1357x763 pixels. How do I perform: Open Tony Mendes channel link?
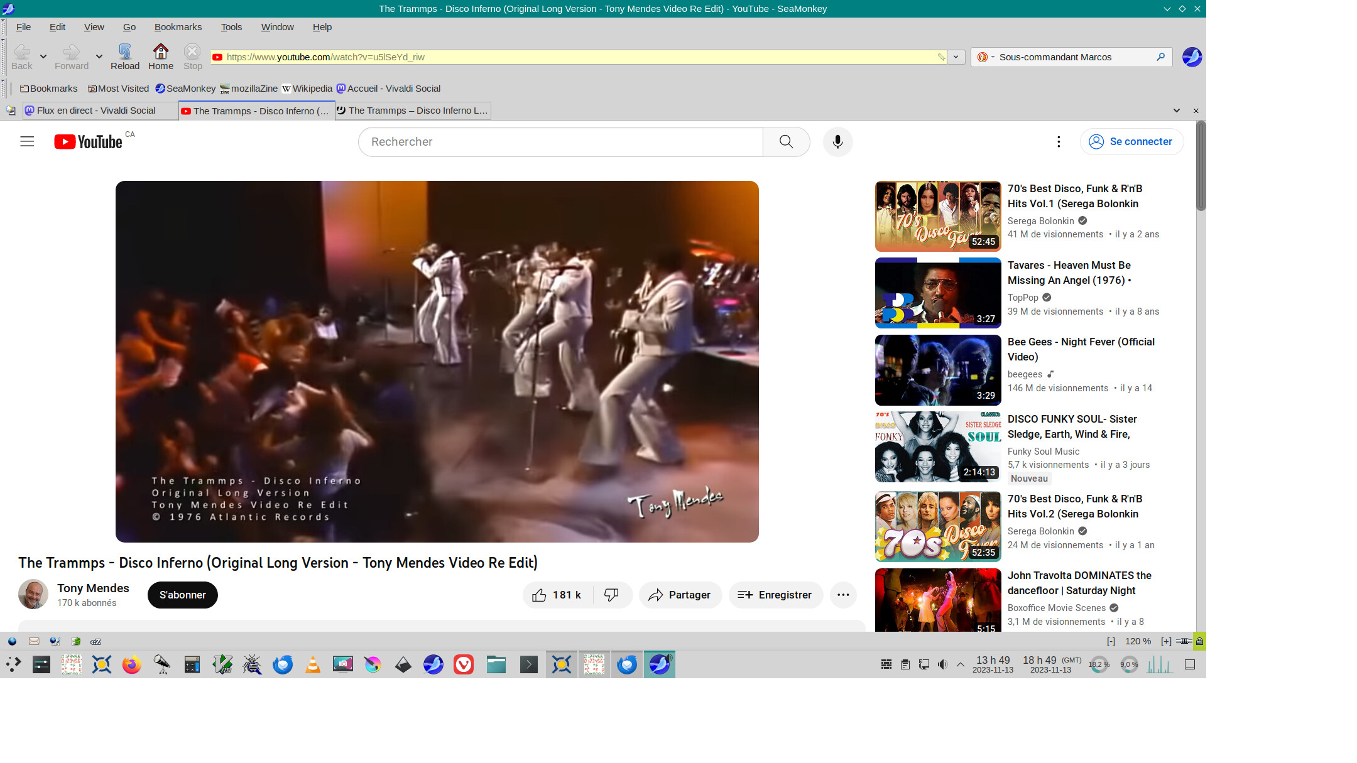click(x=93, y=588)
